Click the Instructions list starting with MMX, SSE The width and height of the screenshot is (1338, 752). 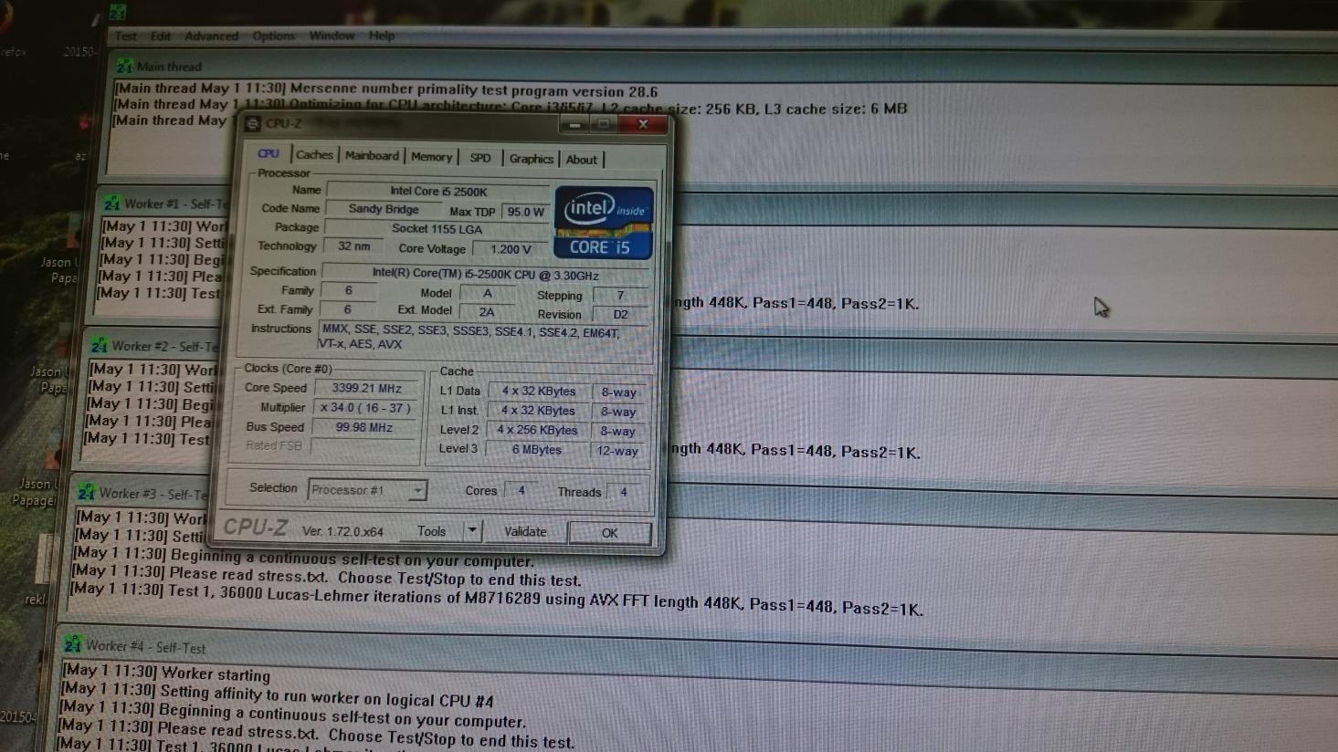481,338
